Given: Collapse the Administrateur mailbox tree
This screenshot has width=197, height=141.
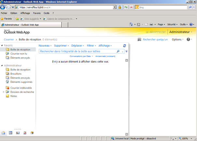Looking at the screenshot, I should [x=2, y=65].
